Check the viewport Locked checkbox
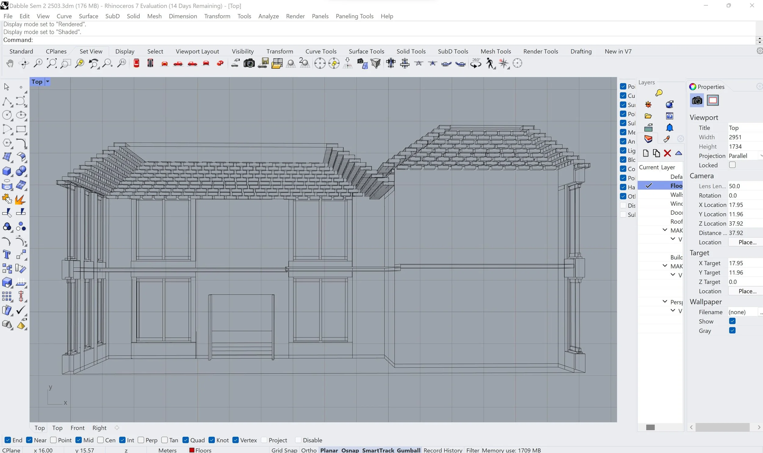This screenshot has height=453, width=763. (x=732, y=165)
